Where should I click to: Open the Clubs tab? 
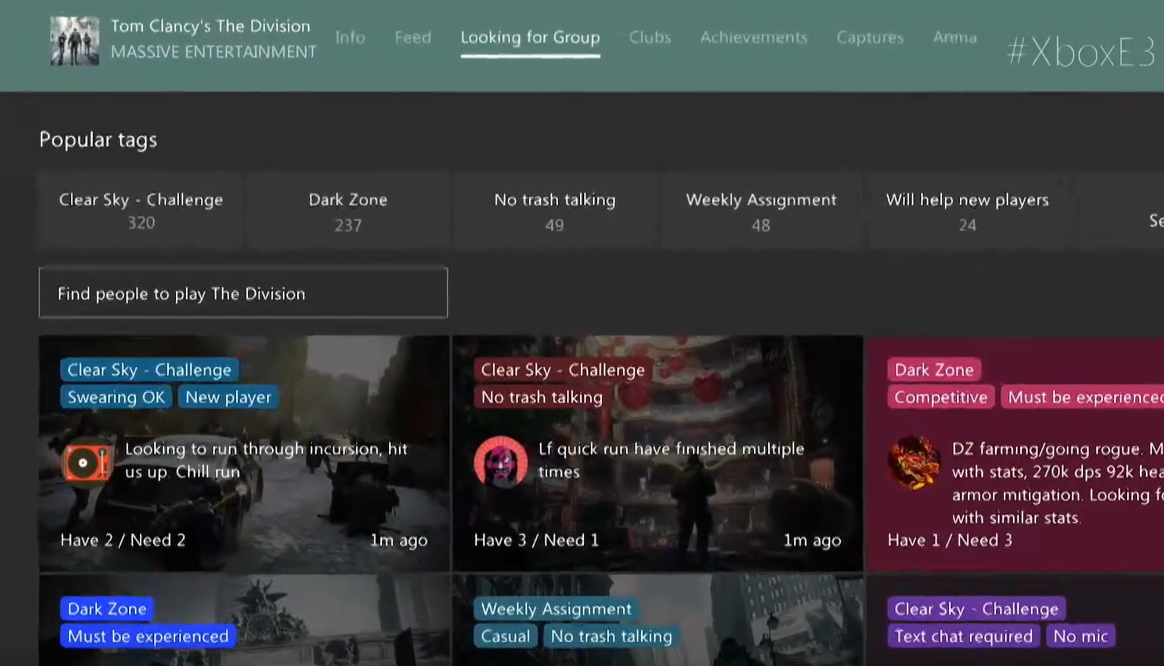(x=649, y=38)
